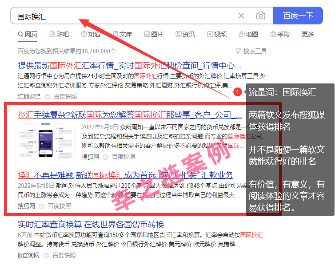The width and height of the screenshot is (335, 265).
Task: Click the date text 2022年5月9日
Action: tap(100, 127)
